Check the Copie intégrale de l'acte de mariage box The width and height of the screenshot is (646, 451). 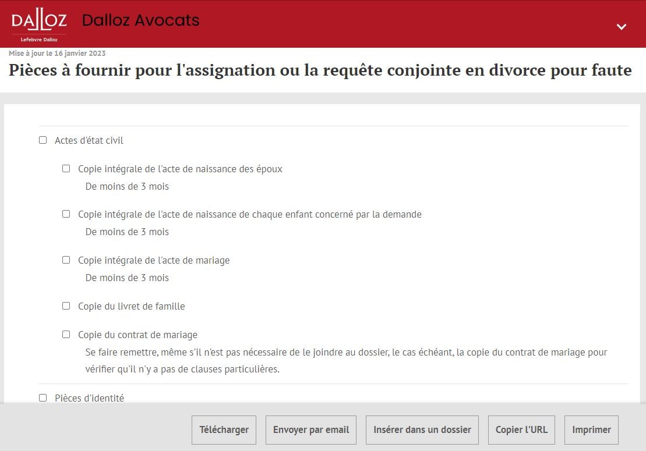coord(66,260)
